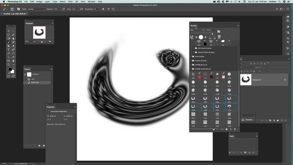
Task: Toggle pressure for size button
Action: pyautogui.click(x=109, y=9)
